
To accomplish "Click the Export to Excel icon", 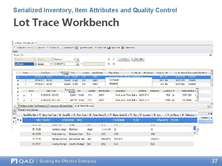I will pyautogui.click(x=76, y=48).
